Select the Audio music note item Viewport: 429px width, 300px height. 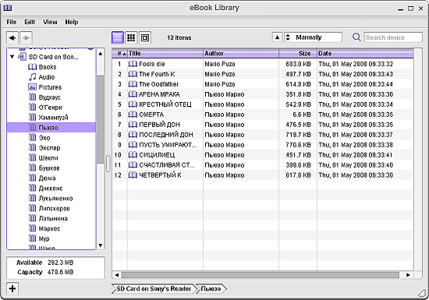(41, 77)
